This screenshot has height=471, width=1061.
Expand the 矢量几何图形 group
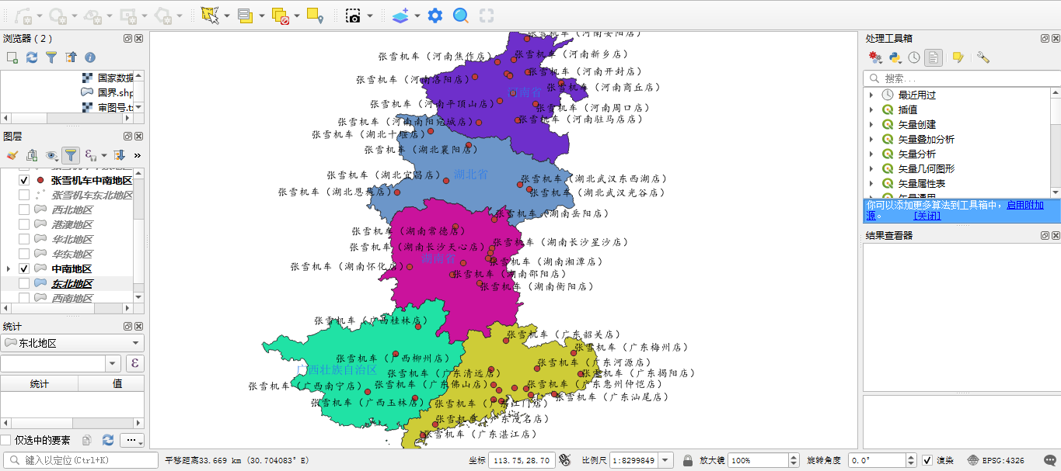[x=871, y=168]
